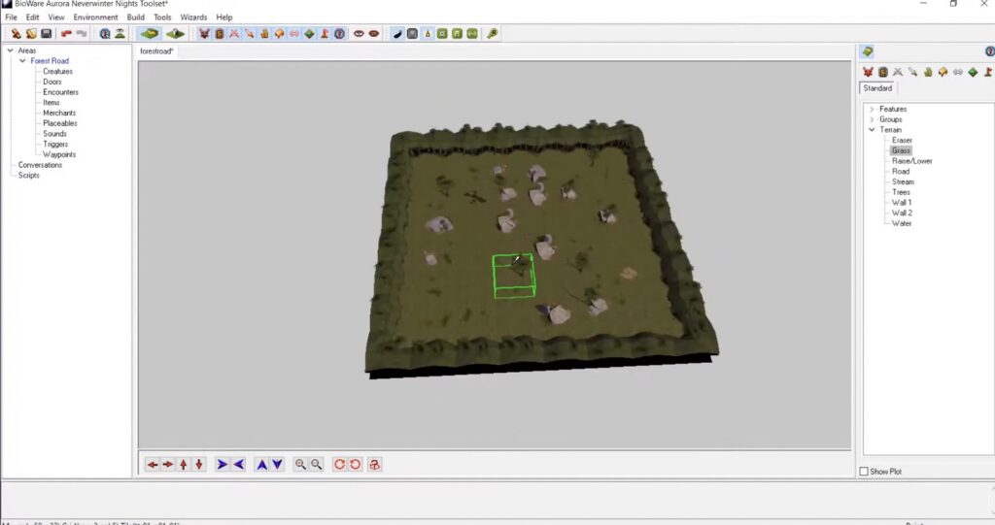Select the Select Terrain icon in toolbar

(x=175, y=34)
